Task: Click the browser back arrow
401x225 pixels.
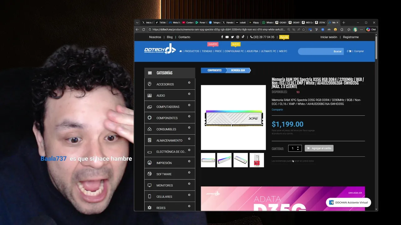Action: [x=137, y=29]
